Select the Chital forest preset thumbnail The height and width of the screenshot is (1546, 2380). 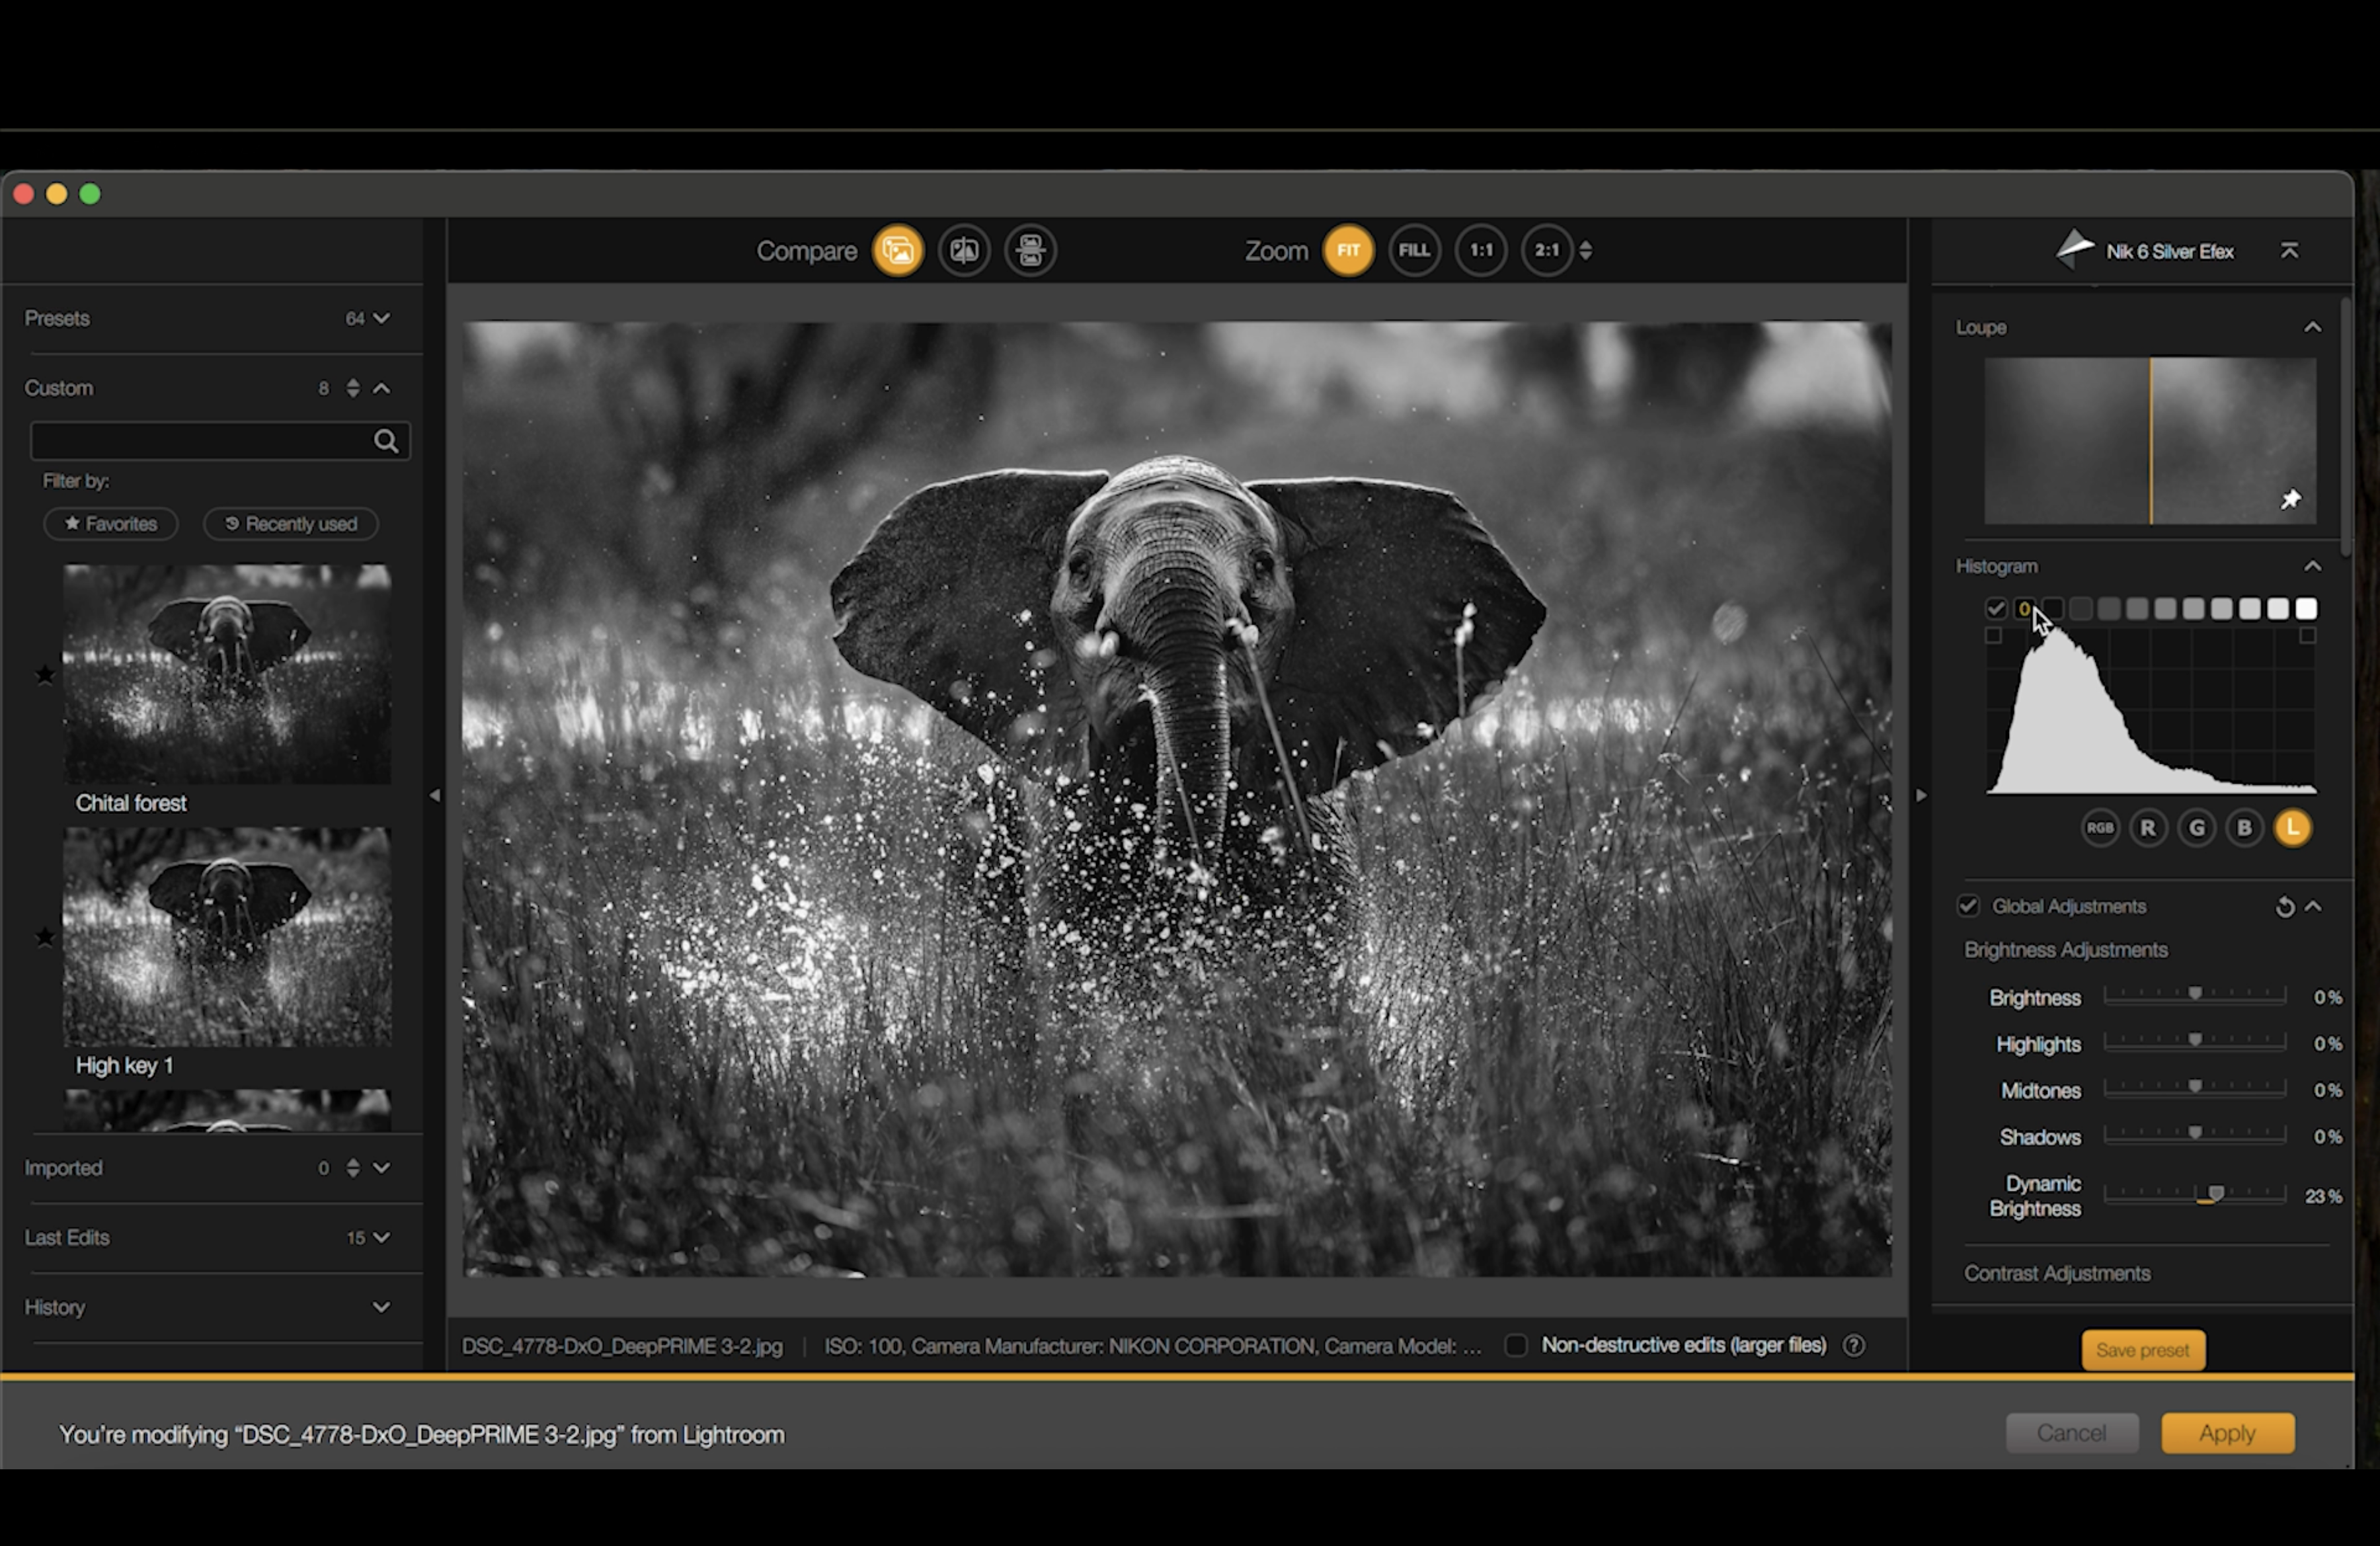227,673
